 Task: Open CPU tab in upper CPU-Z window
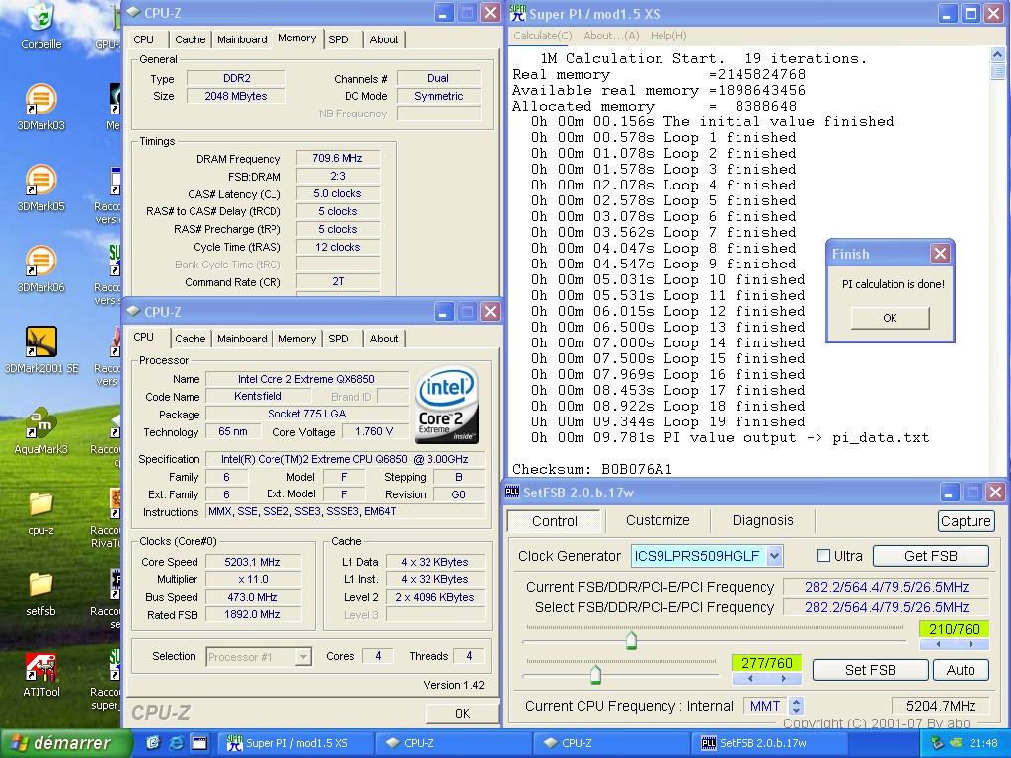144,39
